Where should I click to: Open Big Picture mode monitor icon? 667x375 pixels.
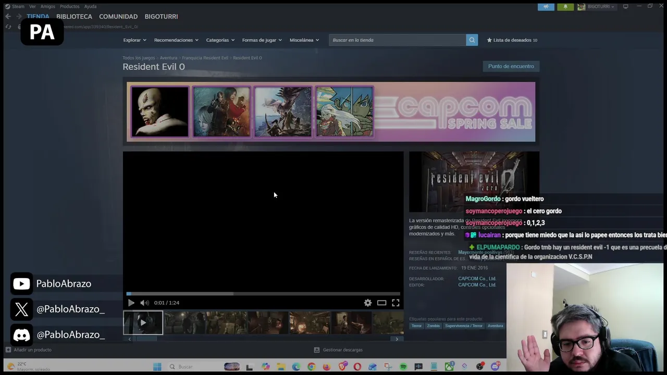coord(625,6)
